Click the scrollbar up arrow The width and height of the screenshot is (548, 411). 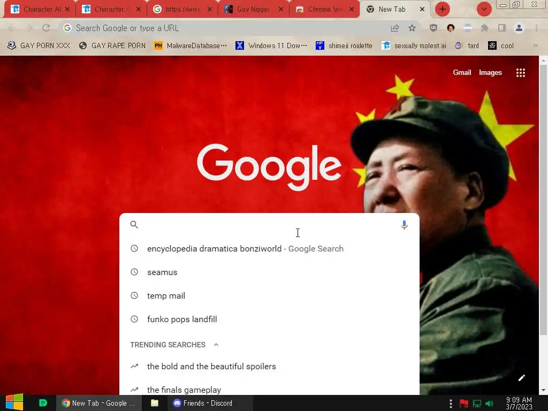543,60
